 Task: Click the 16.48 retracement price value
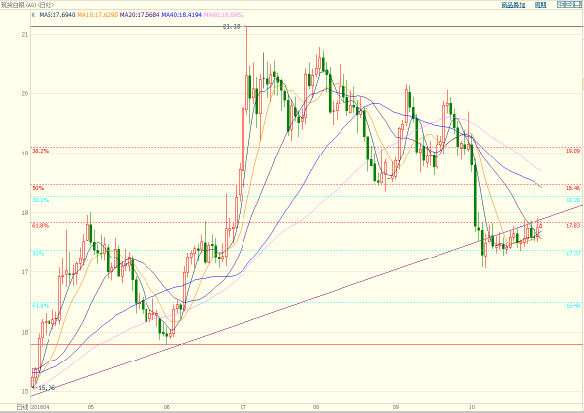click(x=573, y=306)
